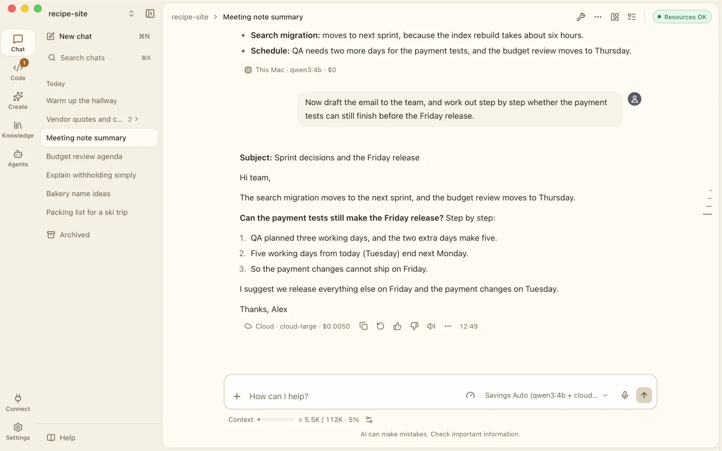This screenshot has height=451, width=722.
Task: Open Settings from the sidebar
Action: click(18, 431)
